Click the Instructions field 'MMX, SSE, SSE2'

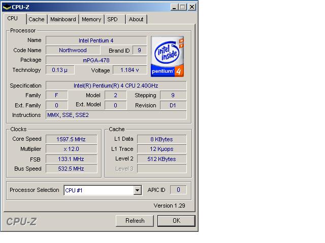[x=116, y=115]
